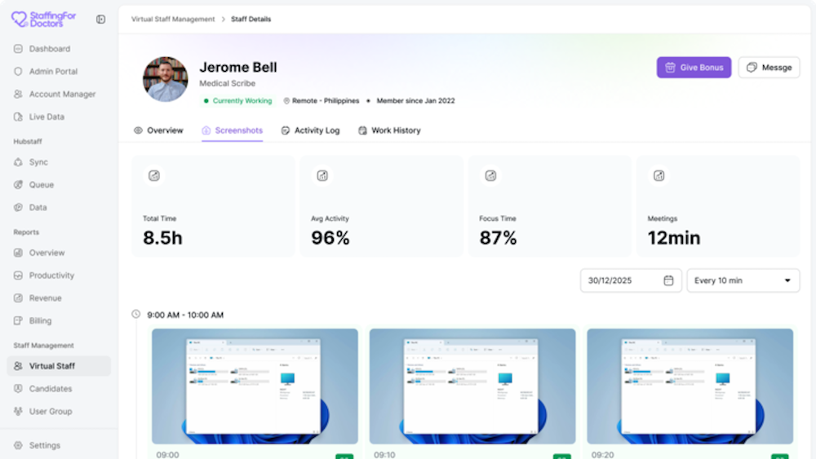Select the Overview tab on staff profile
816x459 pixels.
(158, 130)
